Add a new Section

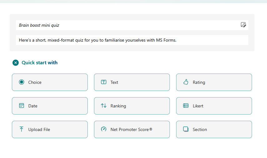[x=214, y=129]
